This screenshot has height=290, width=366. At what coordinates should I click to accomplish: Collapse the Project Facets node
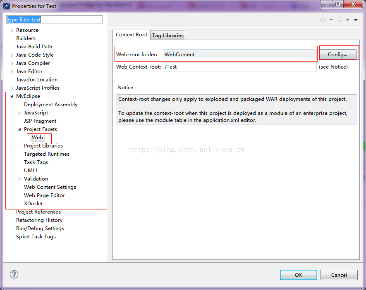19,129
